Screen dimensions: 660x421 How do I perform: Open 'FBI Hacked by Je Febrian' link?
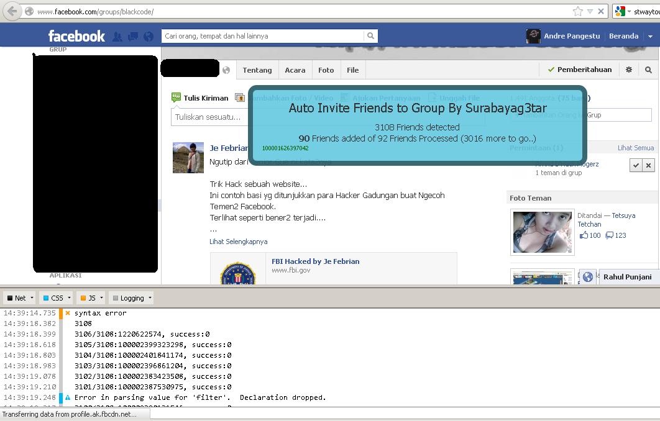pos(315,261)
